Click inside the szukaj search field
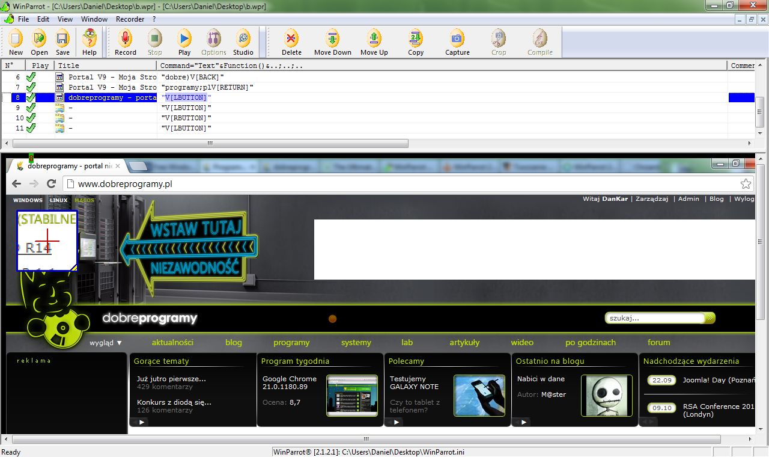The height and width of the screenshot is (457, 769). [655, 317]
